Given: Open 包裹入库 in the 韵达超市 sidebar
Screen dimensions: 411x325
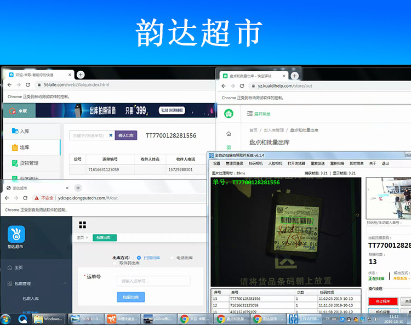Looking at the screenshot, I should click(x=30, y=299).
